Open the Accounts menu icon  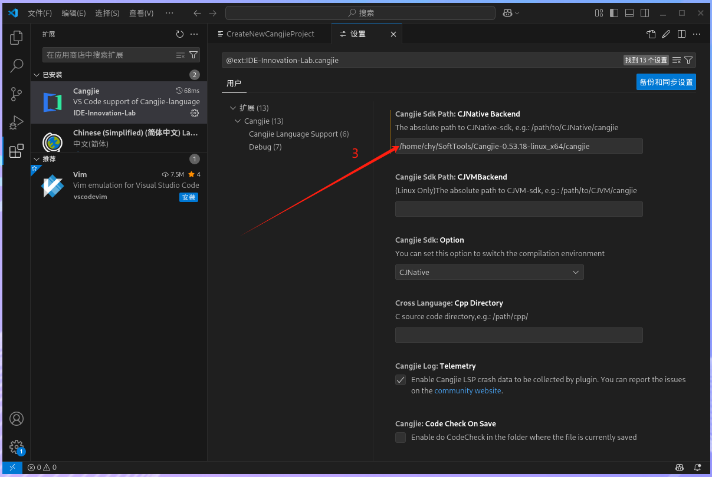pyautogui.click(x=17, y=419)
